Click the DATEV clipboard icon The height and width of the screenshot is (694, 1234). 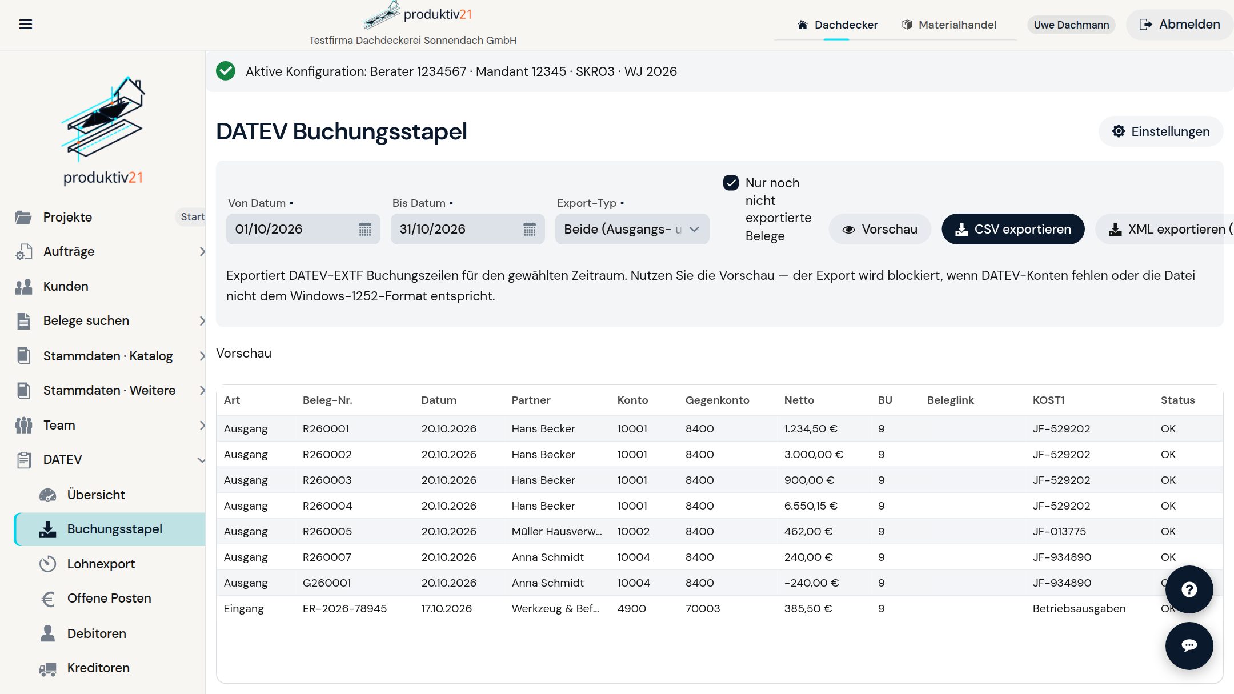(x=23, y=460)
